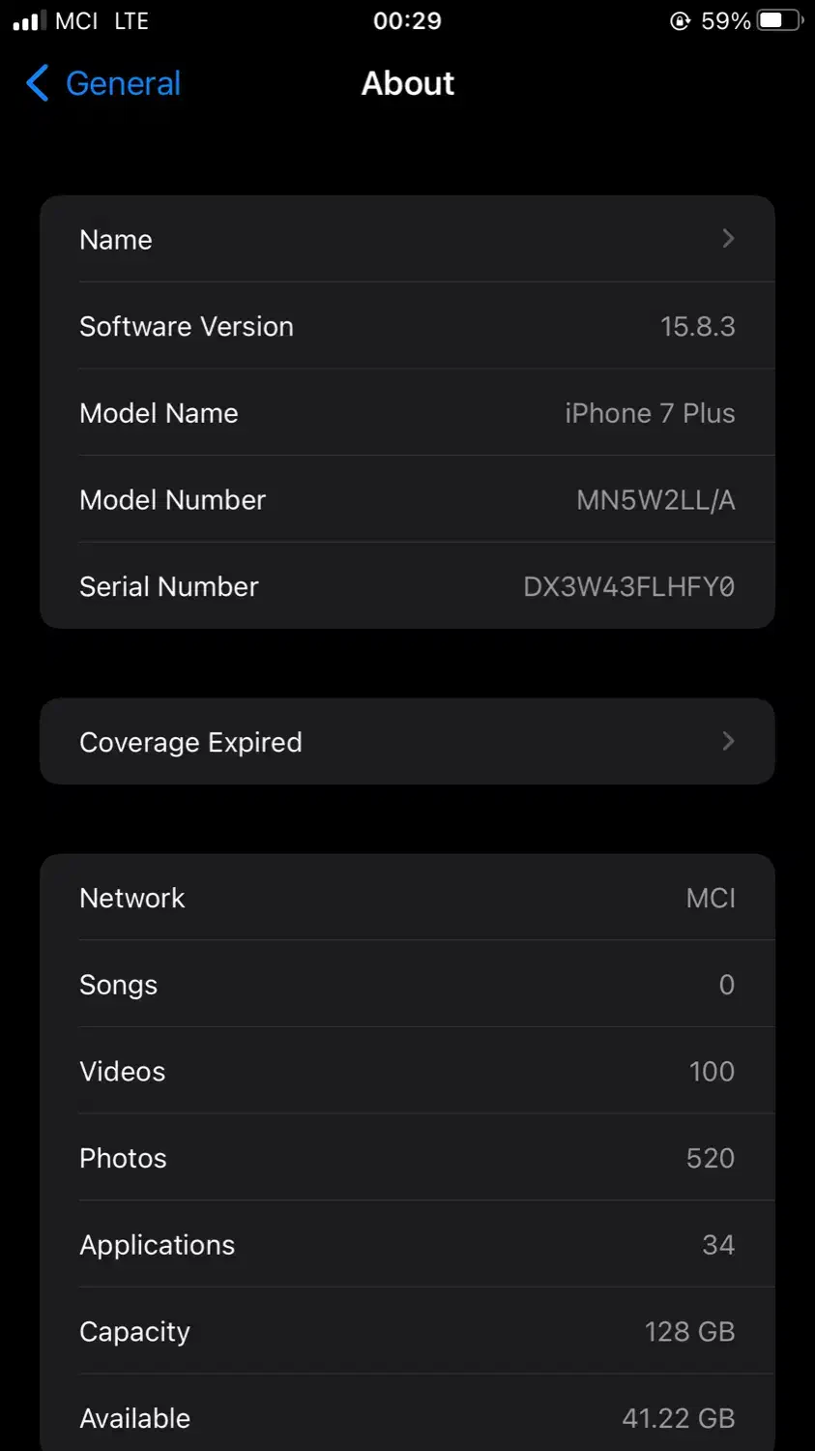The width and height of the screenshot is (815, 1451).
Task: Tap the Model Number MN5W2LL/A value
Action: coord(655,500)
